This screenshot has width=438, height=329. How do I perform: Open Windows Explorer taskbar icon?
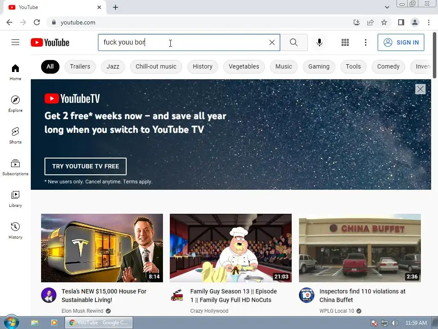(x=35, y=323)
